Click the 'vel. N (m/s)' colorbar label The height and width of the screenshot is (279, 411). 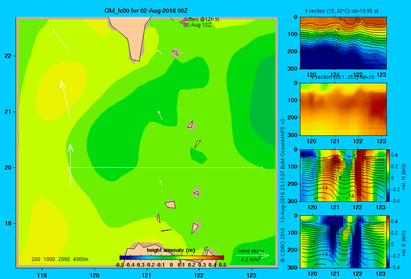click(404, 177)
